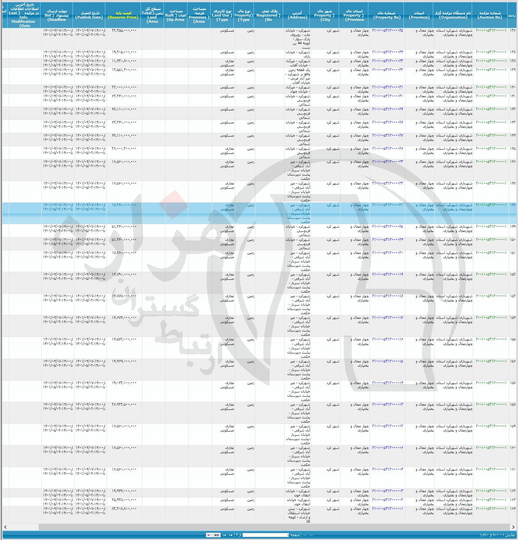Click the Registered No column header
Viewport: 518px width, 540px height.
[x=269, y=15]
